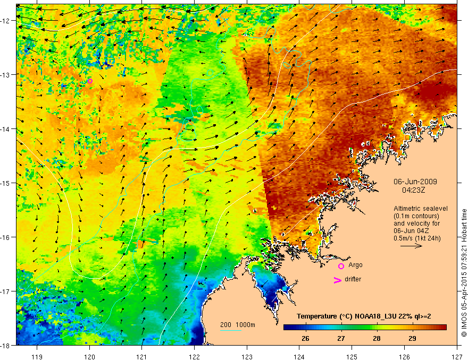Click the 'Argo' legend label
This screenshot has width=468, height=361.
pos(355,265)
